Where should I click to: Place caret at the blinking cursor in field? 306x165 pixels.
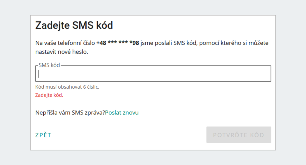[39, 74]
